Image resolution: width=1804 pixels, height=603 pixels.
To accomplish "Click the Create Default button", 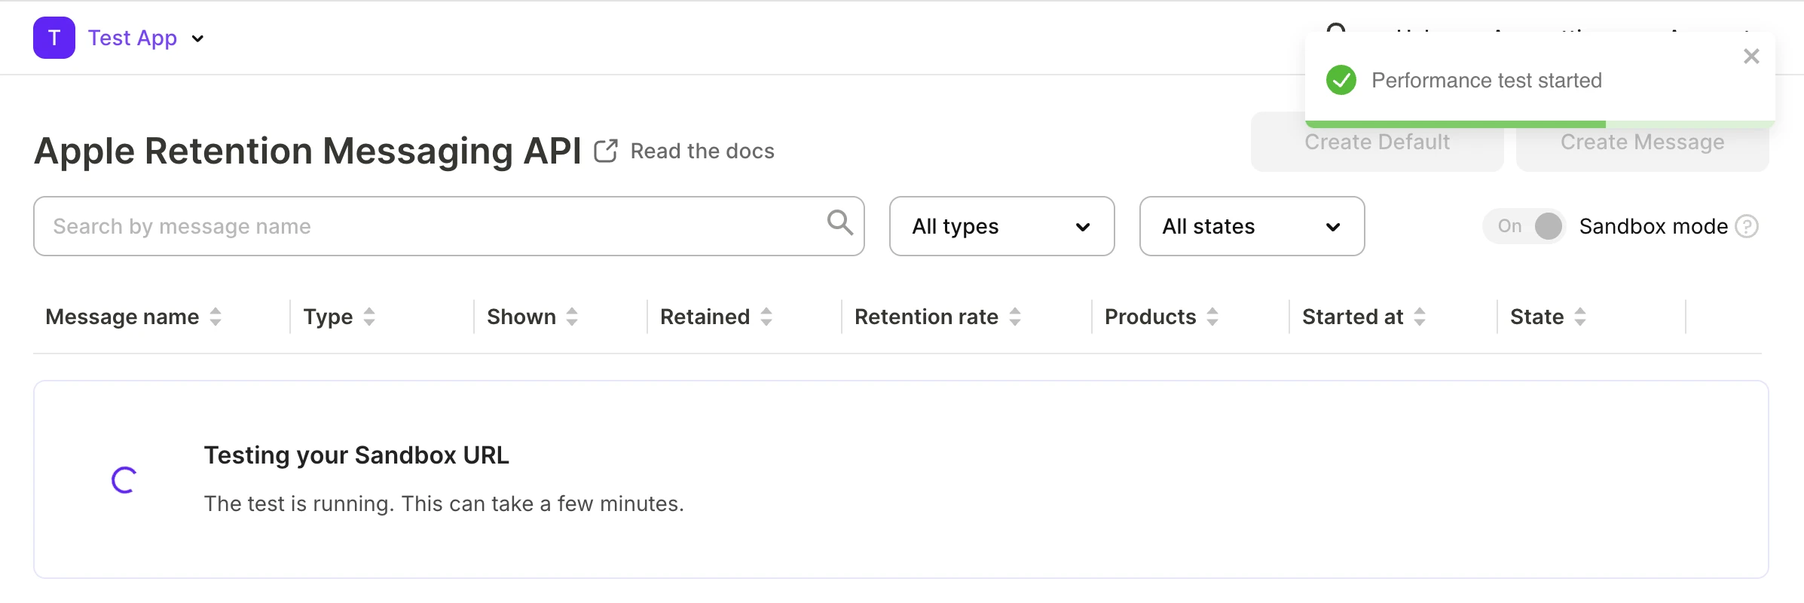I will [x=1377, y=142].
